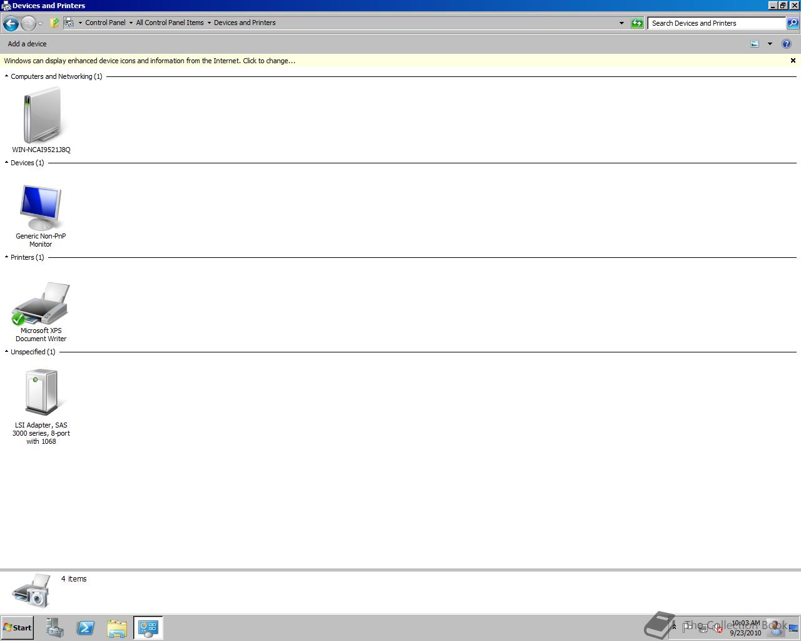
Task: Select the Microsoft XPS Document Writer printer
Action: pos(41,304)
